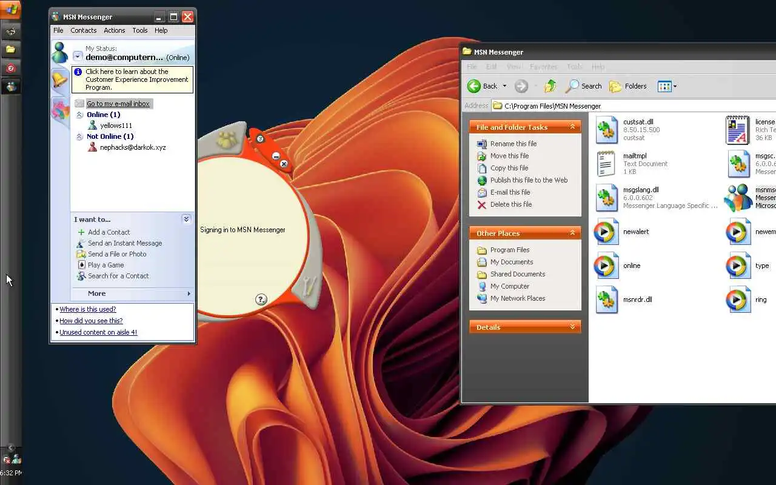Collapse File and Folder Tasks section

pos(572,127)
